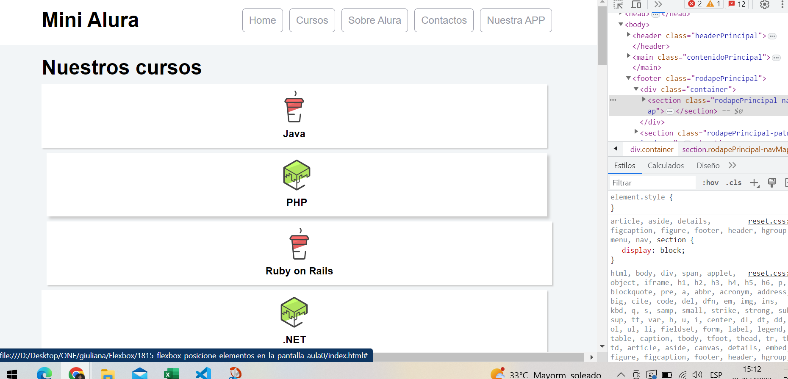Click the PHP course cube icon
This screenshot has height=379, width=788.
pos(297,175)
